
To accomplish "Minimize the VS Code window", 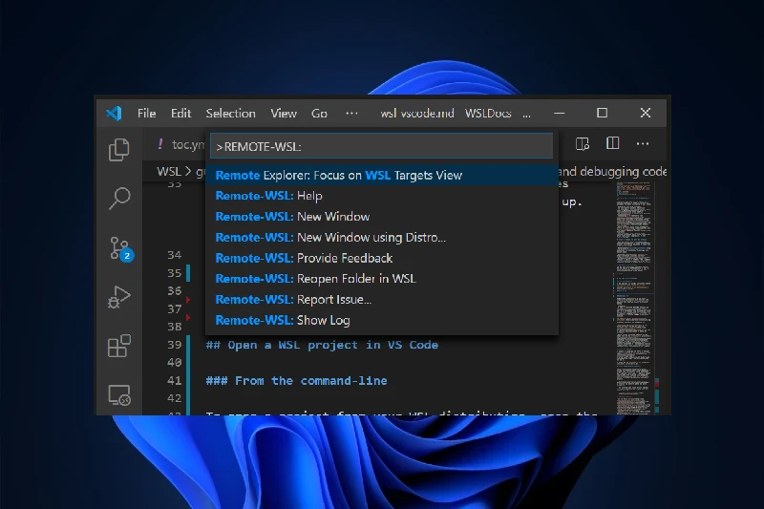I will pos(560,113).
